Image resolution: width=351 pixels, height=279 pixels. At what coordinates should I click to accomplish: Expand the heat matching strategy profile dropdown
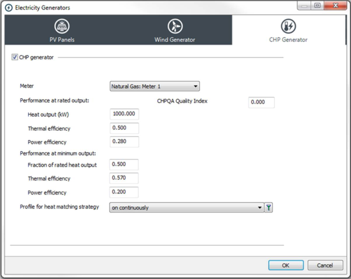click(187, 207)
